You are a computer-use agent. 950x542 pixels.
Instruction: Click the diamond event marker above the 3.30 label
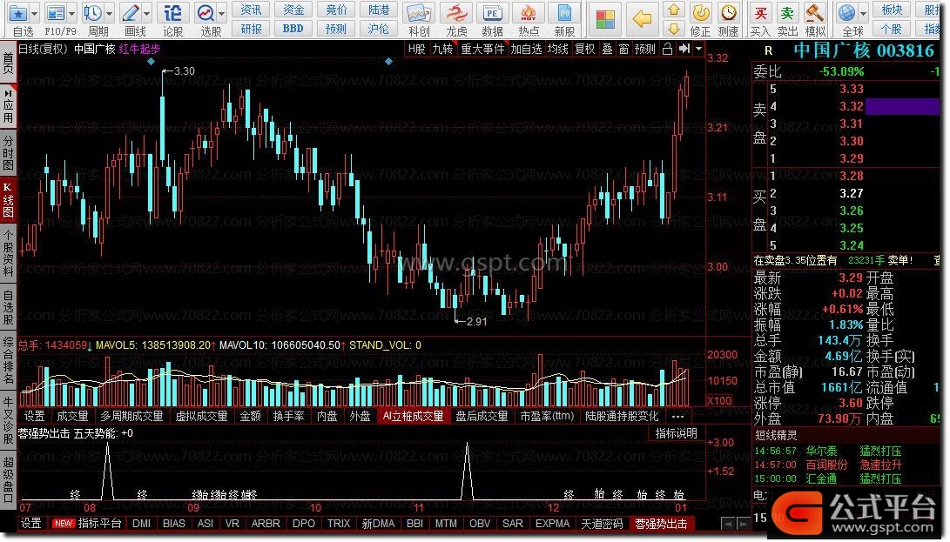[152, 61]
